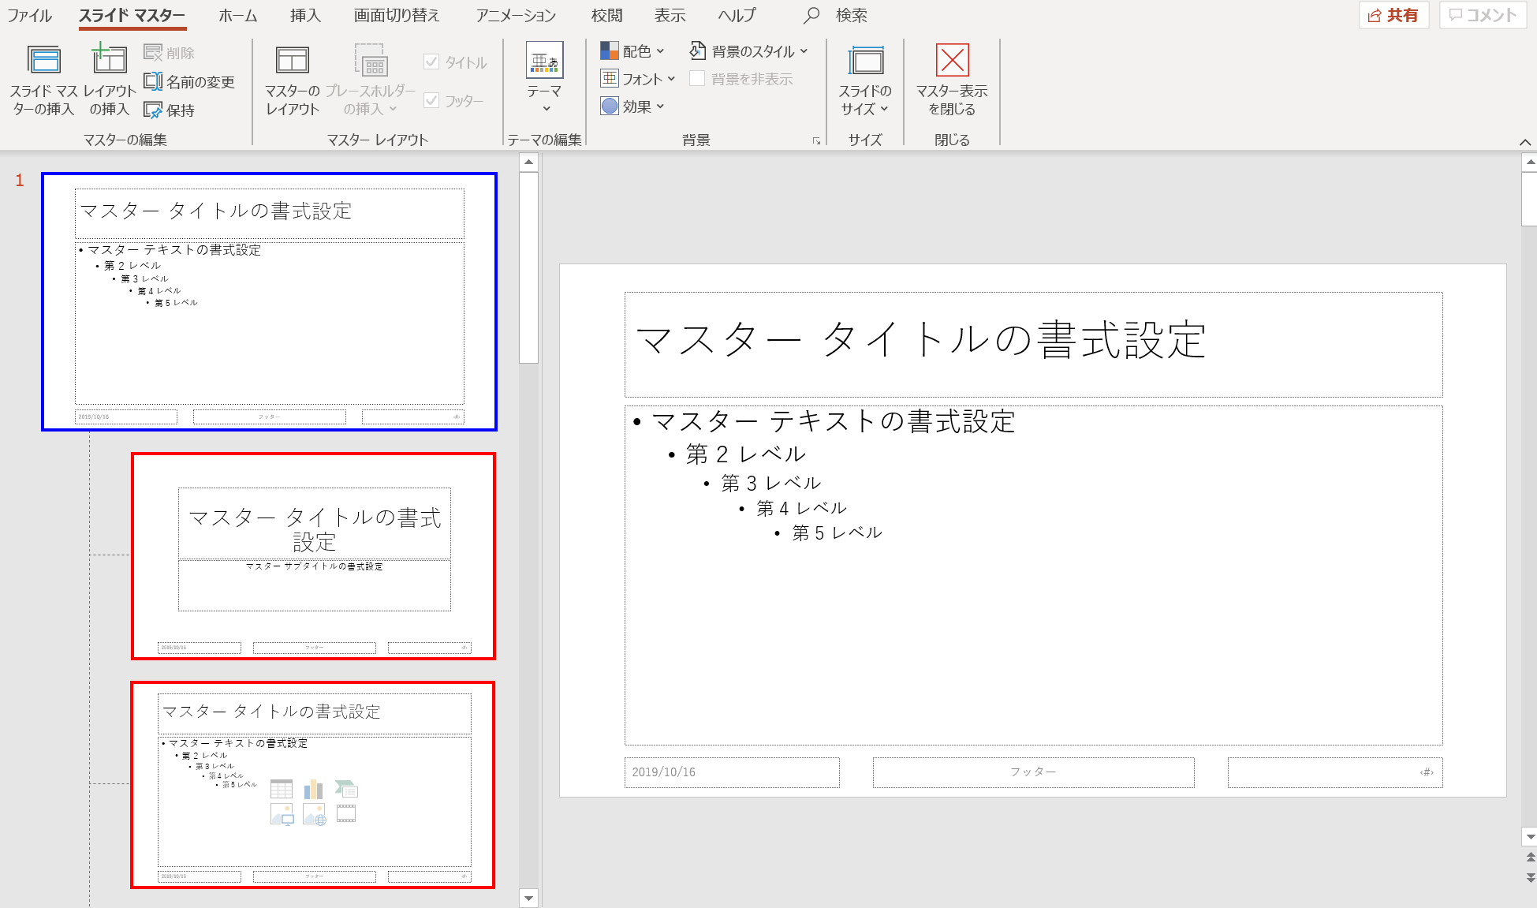Click the 第 5 レベル text on slide
Viewport: 1537px width, 908px height.
click(x=837, y=533)
